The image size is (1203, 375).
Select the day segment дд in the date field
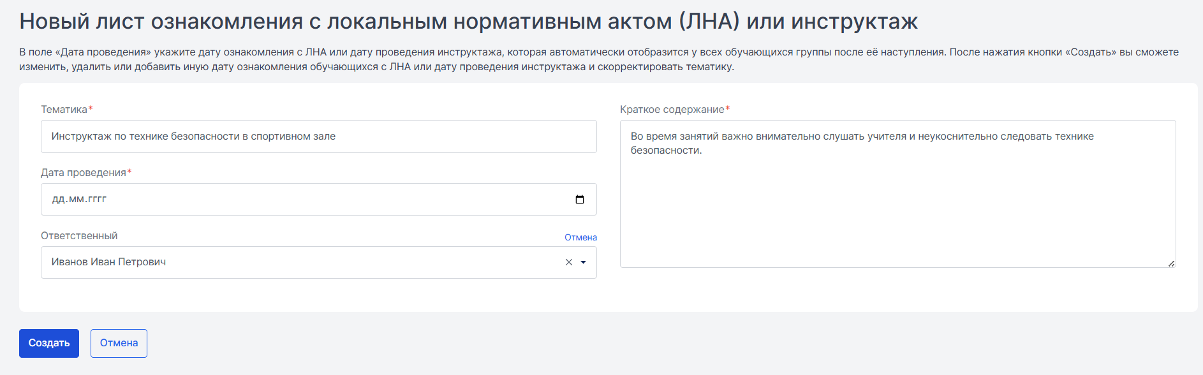point(59,199)
